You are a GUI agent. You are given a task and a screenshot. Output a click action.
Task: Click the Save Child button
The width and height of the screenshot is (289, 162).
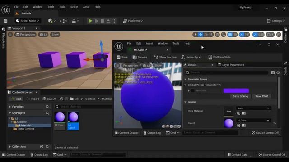pos(261,96)
